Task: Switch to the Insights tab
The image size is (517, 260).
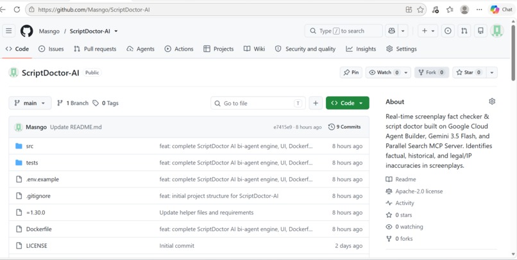Action: tap(361, 49)
